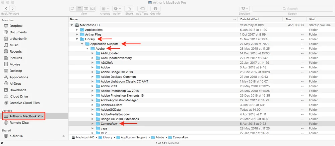Screen dimensions: 335x146
Task: Open Recents in the sidebar
Action: pos(15,51)
